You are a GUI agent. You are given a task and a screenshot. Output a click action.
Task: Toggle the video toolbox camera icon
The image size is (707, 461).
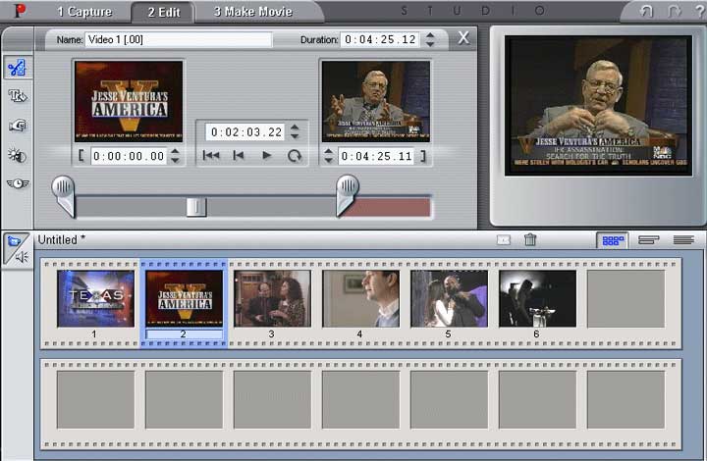pos(14,241)
